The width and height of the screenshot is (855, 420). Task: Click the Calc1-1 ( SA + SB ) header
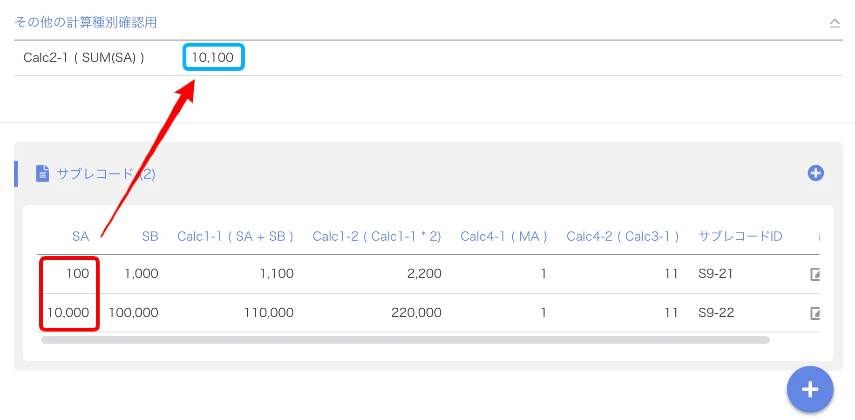pyautogui.click(x=235, y=237)
